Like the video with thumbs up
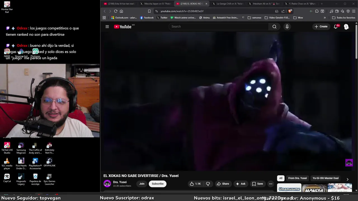This screenshot has width=358, height=201. [195, 184]
